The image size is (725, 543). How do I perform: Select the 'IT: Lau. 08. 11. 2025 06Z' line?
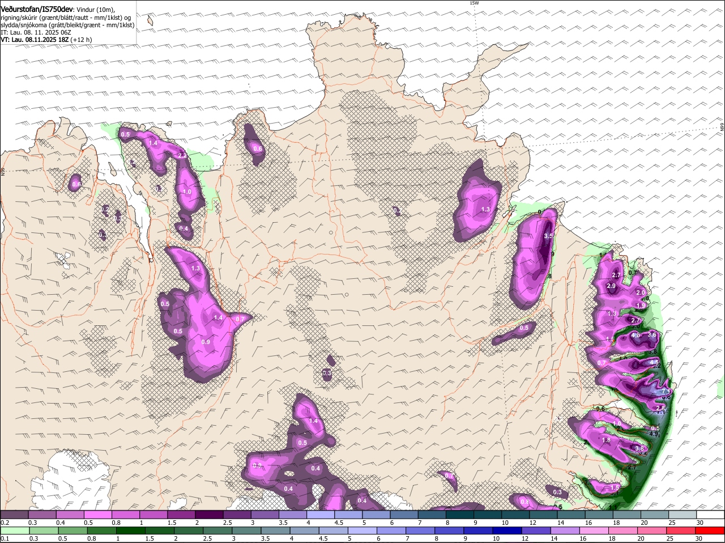point(36,32)
